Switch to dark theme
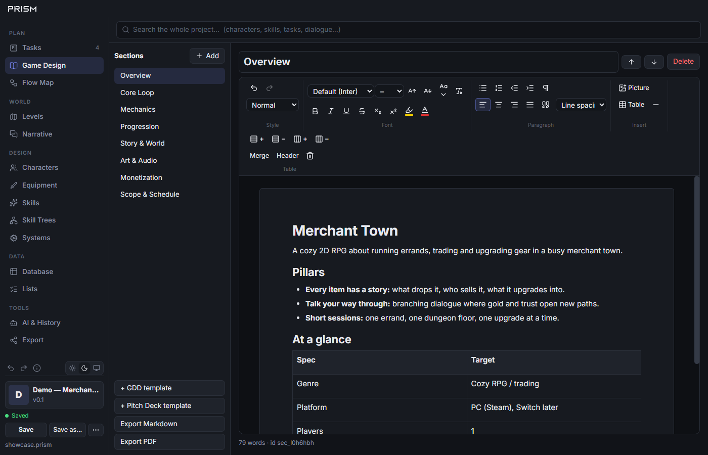The width and height of the screenshot is (708, 455). (x=84, y=368)
